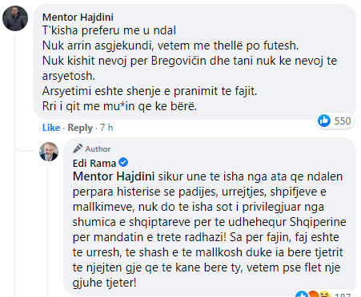The height and width of the screenshot is (297, 361).
Task: Open the bold Mentor Hajdini mention in reply
Action: 114,176
